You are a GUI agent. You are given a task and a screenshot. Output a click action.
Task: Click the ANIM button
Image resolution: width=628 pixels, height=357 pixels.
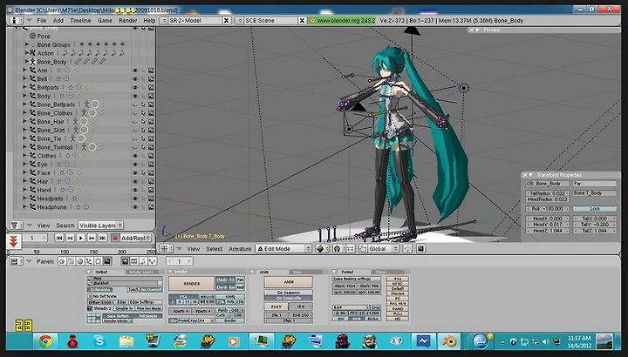[x=289, y=282]
